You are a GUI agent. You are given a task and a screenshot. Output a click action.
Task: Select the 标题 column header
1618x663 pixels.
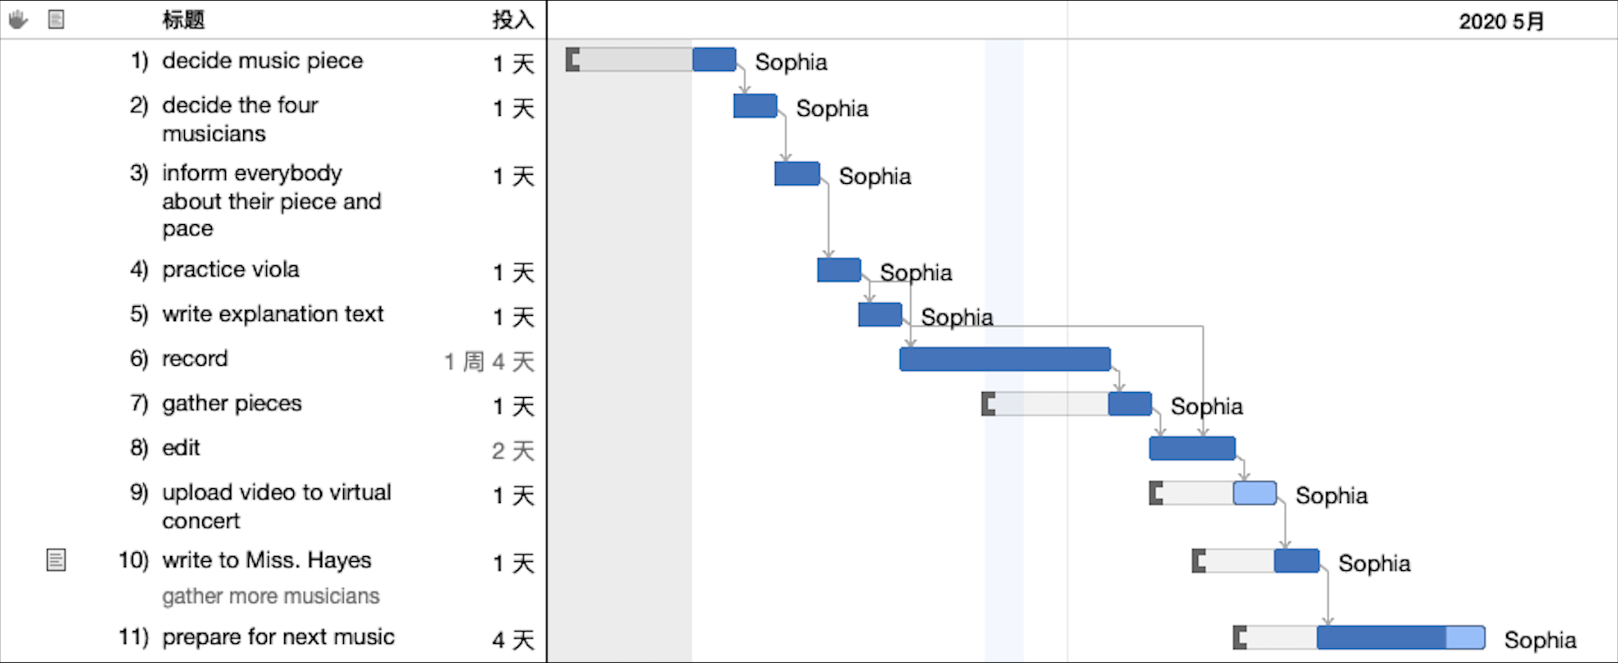183,20
